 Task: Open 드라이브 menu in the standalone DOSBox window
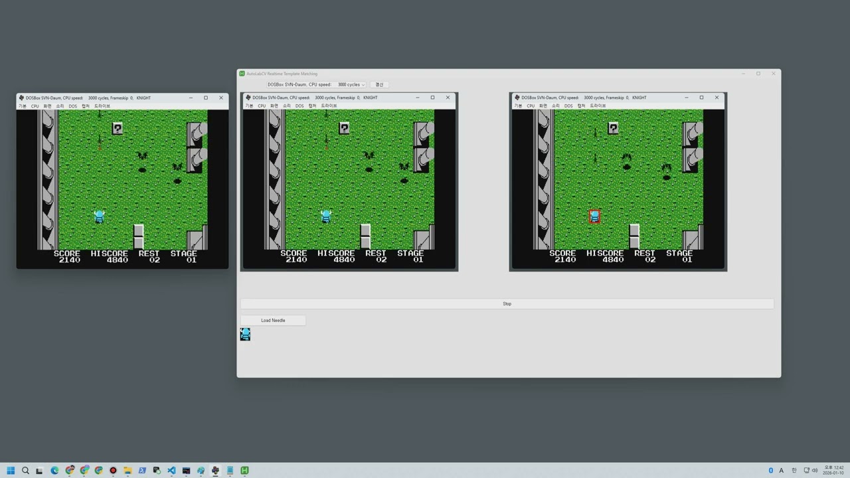[102, 106]
